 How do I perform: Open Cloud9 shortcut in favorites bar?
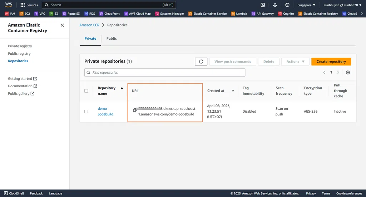pos(350,14)
